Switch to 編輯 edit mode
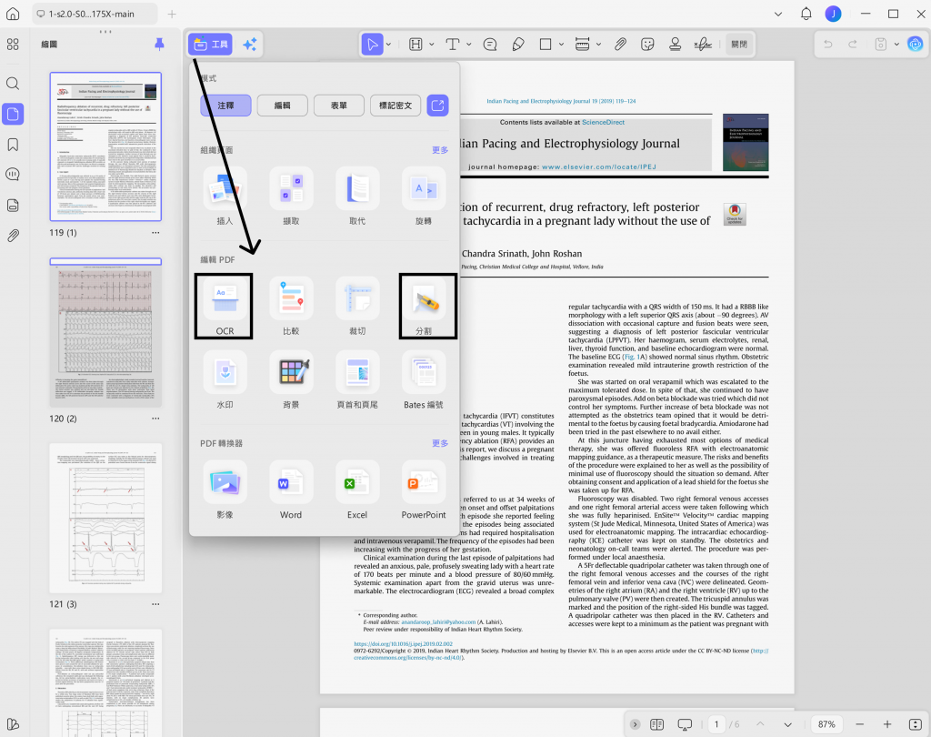 coord(282,106)
